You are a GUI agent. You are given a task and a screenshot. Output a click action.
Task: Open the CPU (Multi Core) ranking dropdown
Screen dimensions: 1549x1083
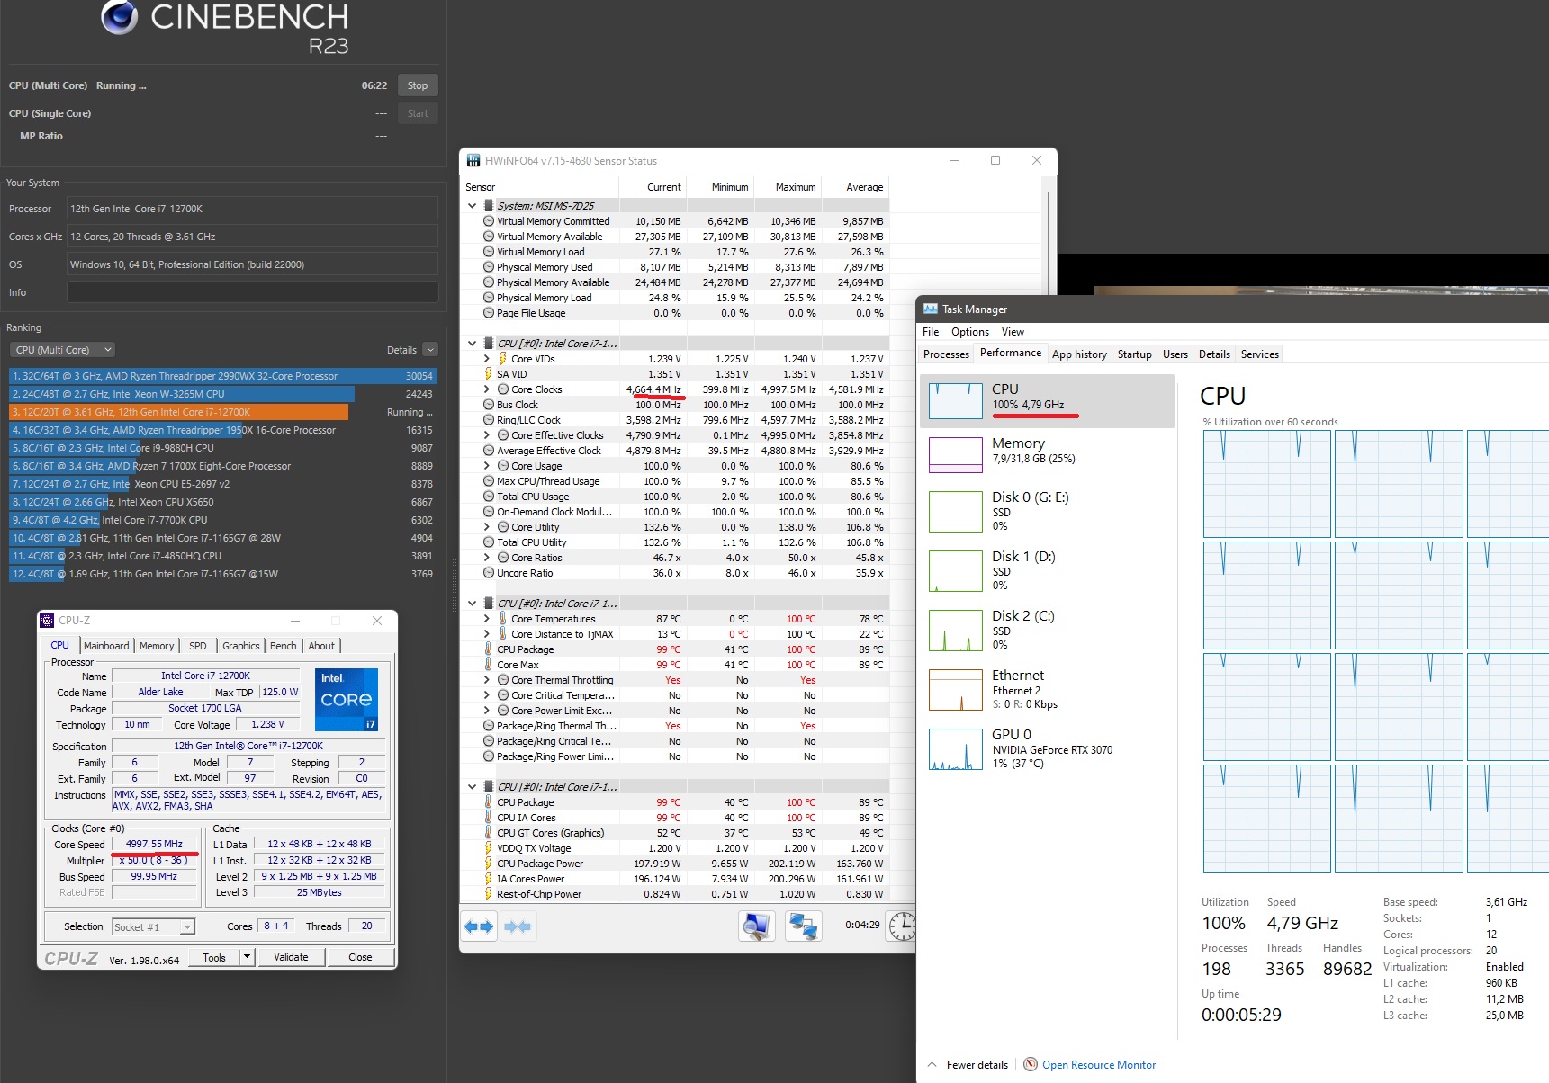(x=63, y=350)
